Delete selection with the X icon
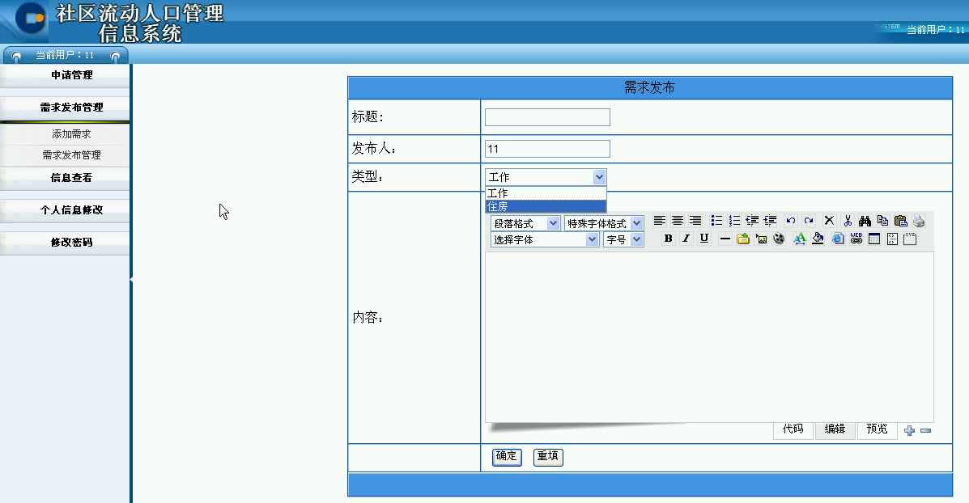This screenshot has height=503, width=969. coord(829,221)
